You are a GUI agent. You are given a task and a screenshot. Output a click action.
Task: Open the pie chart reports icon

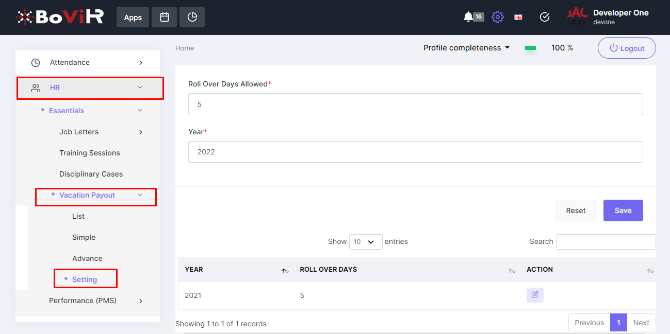(x=192, y=17)
